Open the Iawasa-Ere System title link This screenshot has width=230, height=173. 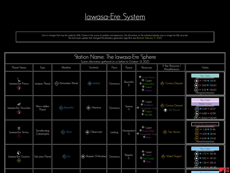coord(115,17)
